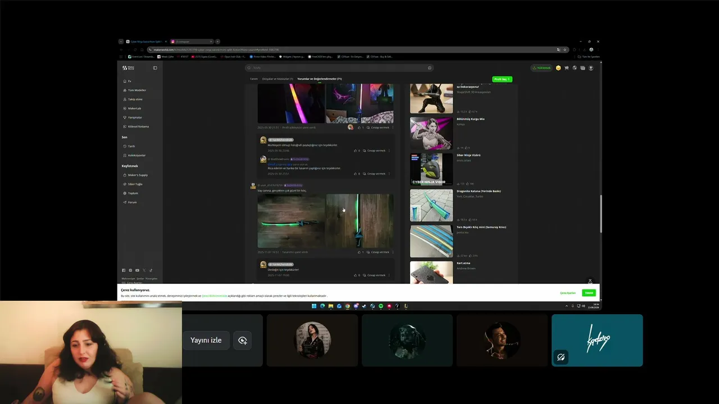This screenshot has width=719, height=404.
Task: Open more options for 2025-11-07 16:51 comment
Action: [x=393, y=252]
